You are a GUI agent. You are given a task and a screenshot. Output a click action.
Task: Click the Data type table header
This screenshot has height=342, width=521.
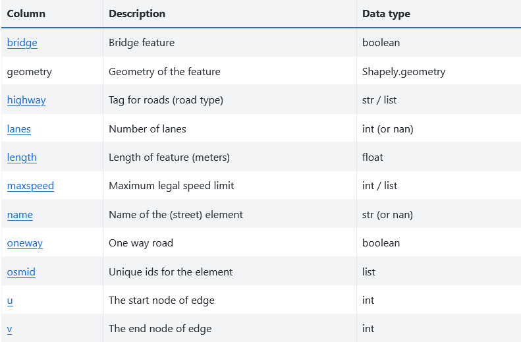(x=386, y=14)
